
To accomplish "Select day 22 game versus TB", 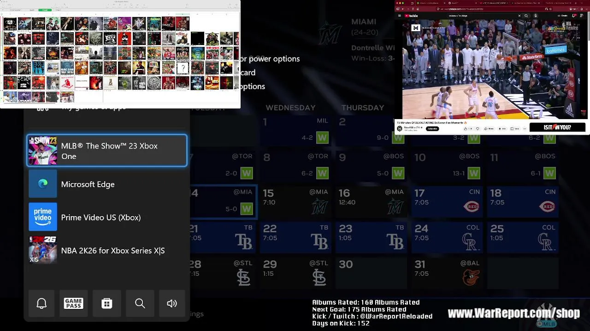I will tap(295, 237).
